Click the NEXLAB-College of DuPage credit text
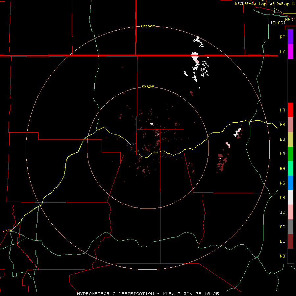Viewport: 296px width, 296px height. [263, 4]
